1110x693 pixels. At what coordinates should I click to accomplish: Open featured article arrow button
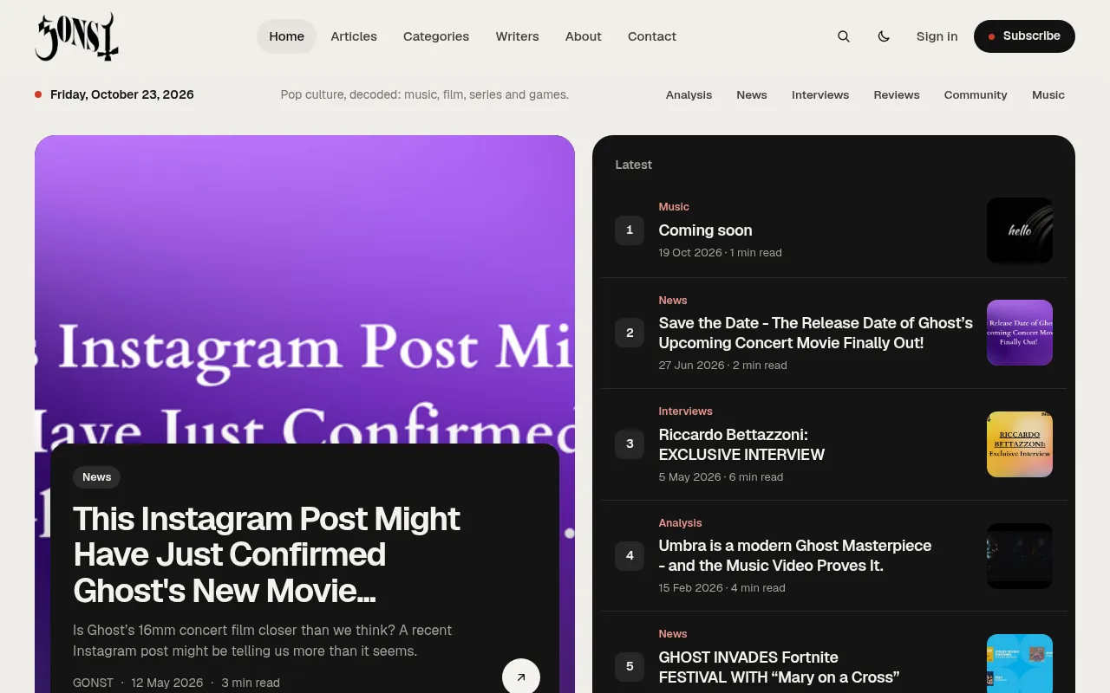coord(521,677)
